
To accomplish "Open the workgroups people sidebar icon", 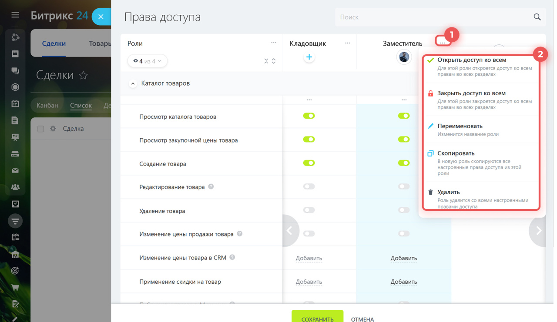I will click(15, 187).
